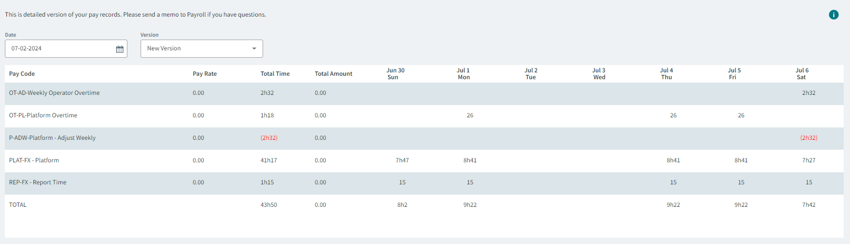
Task: Expand the Version dropdown arrow
Action: coord(254,48)
